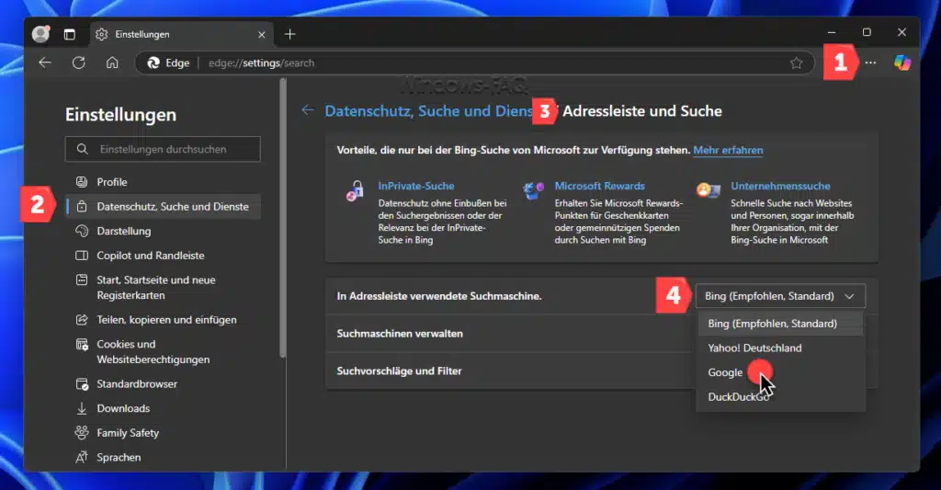Open the home page icon
The height and width of the screenshot is (490, 941).
point(112,63)
